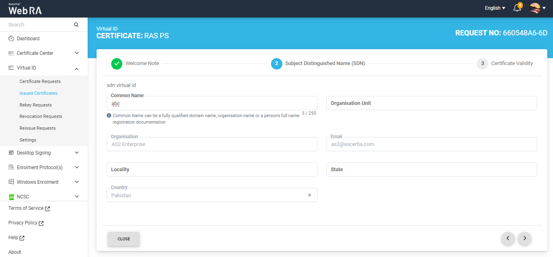The image size is (553, 257).
Task: Open the English language dropdown
Action: coord(495,8)
